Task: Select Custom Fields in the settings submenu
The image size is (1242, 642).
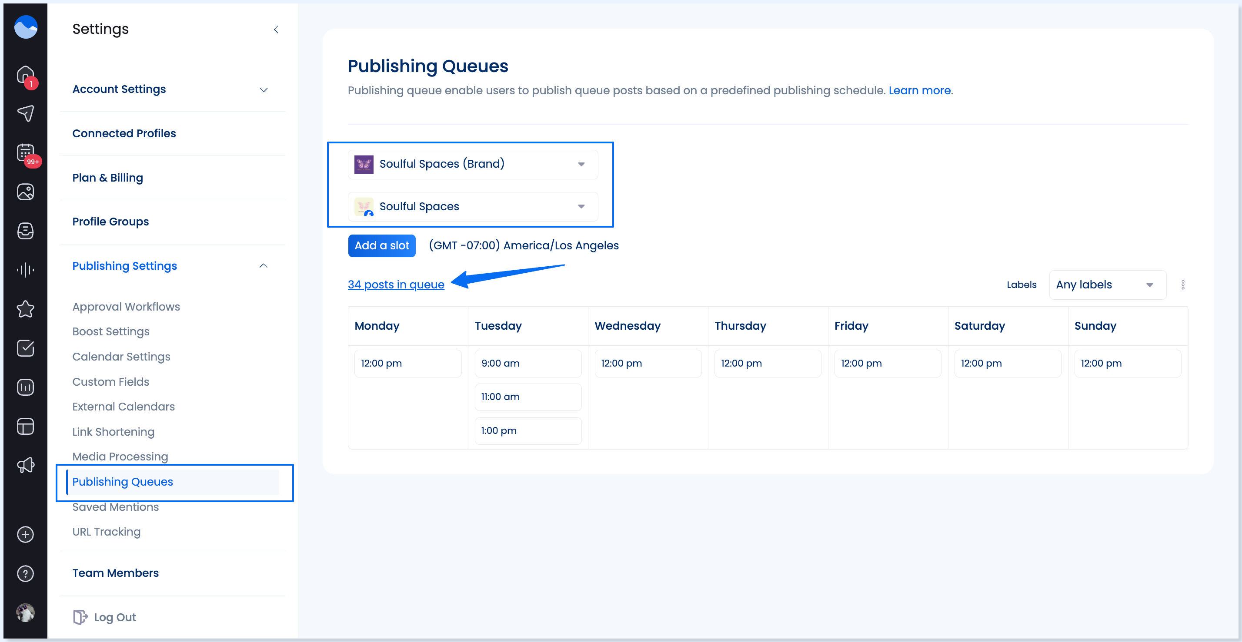Action: tap(110, 381)
